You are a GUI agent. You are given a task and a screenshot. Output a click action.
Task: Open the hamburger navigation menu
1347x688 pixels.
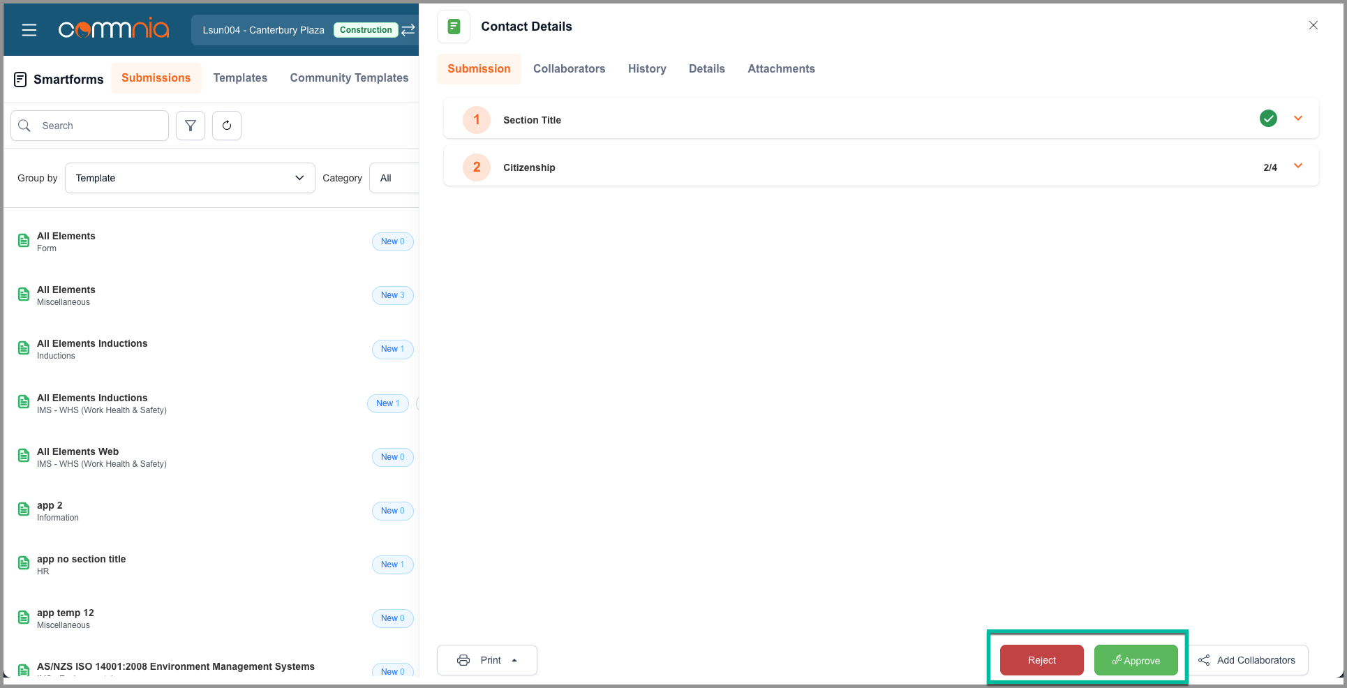click(29, 30)
